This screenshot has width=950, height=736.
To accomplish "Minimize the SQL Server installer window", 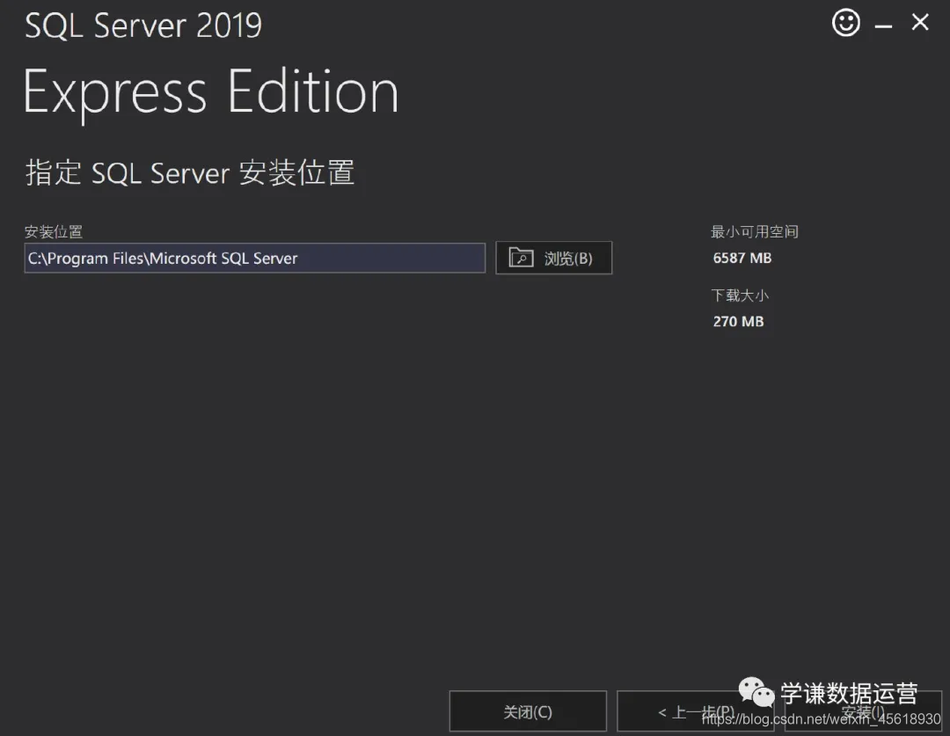I will [x=883, y=26].
